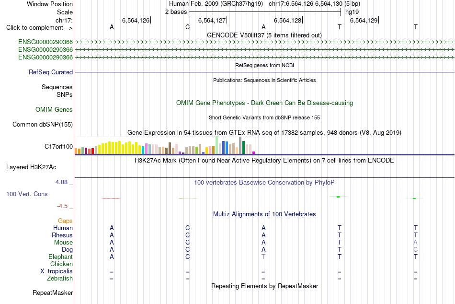Open the OMIM Gene Phenotypes track title

pyautogui.click(x=264, y=103)
